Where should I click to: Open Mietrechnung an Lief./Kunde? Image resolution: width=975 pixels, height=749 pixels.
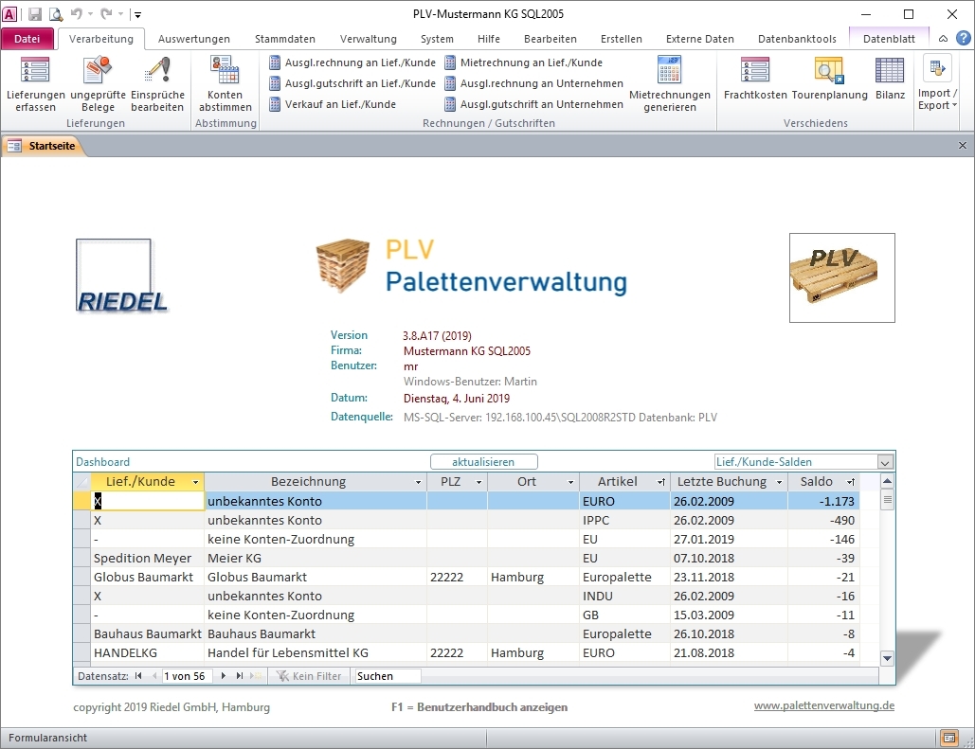pos(524,62)
